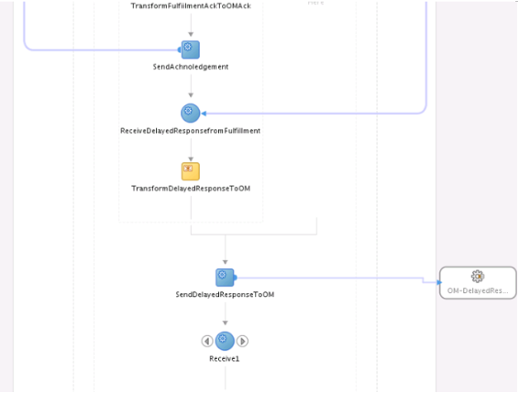Image resolution: width=519 pixels, height=393 pixels.
Task: Click the SendAchnoledgement label
Action: (x=191, y=67)
